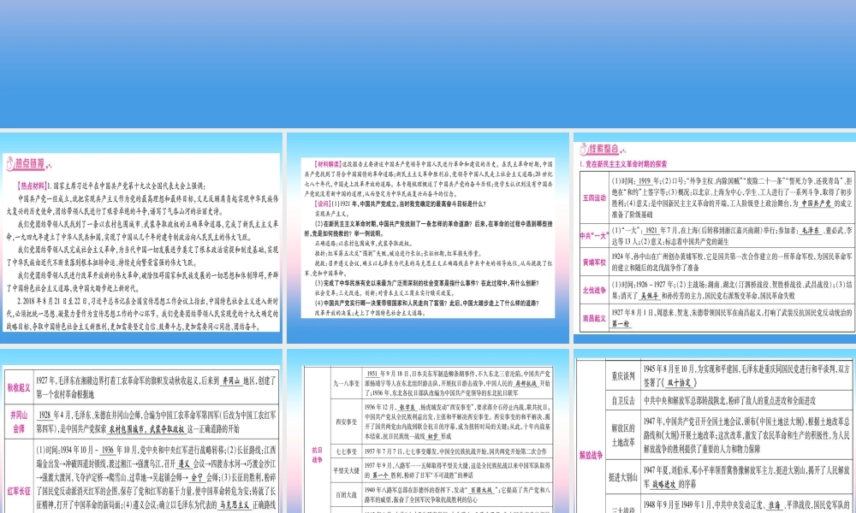Select the 南昌起义 table cell
The width and height of the screenshot is (856, 513).
pyautogui.click(x=594, y=318)
